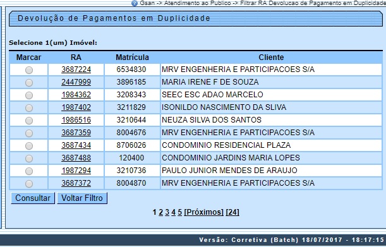Viewport: 386px width, 247px height.
Task: Click client name SEEC ESC ADAO MARCELO
Action: pos(212,95)
